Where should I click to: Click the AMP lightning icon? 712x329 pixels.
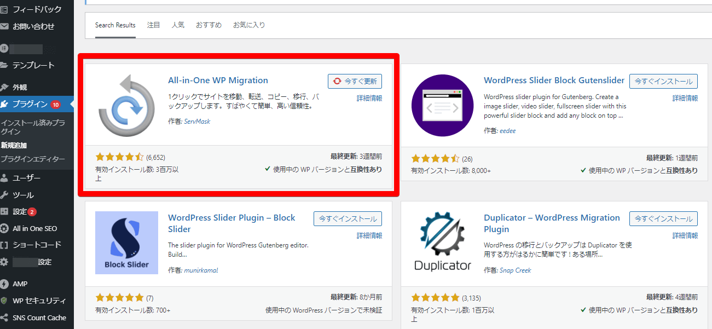(x=4, y=284)
